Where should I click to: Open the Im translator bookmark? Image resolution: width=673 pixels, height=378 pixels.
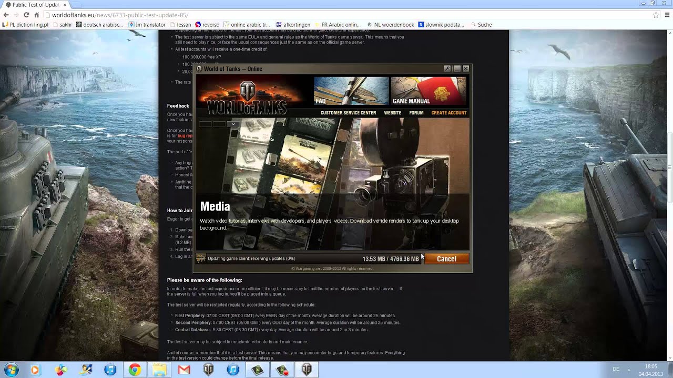coord(147,25)
